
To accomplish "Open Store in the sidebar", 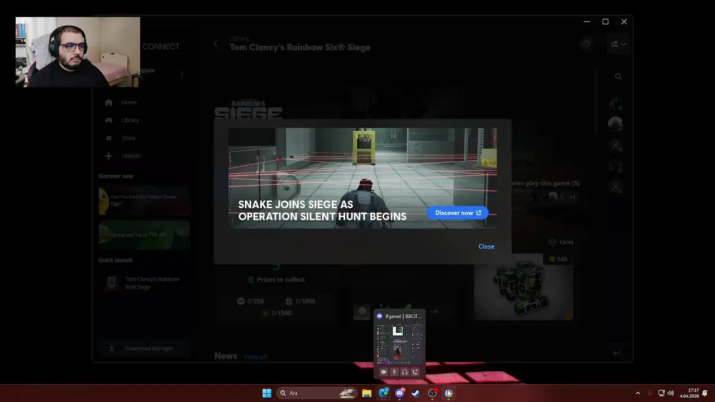I will click(128, 138).
